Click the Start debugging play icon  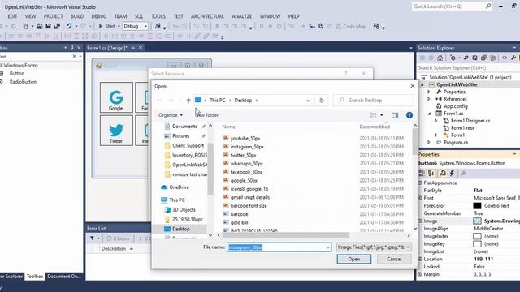pos(101,26)
